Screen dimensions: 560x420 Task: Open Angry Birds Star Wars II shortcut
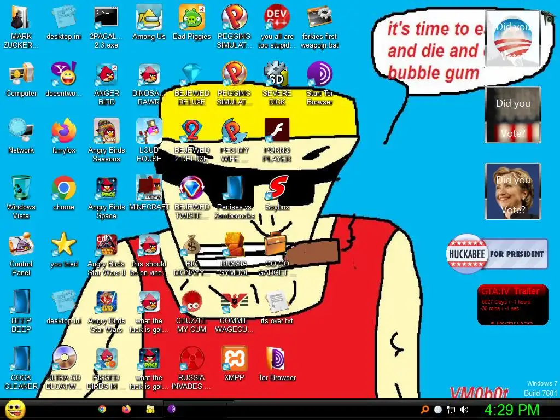point(107,254)
